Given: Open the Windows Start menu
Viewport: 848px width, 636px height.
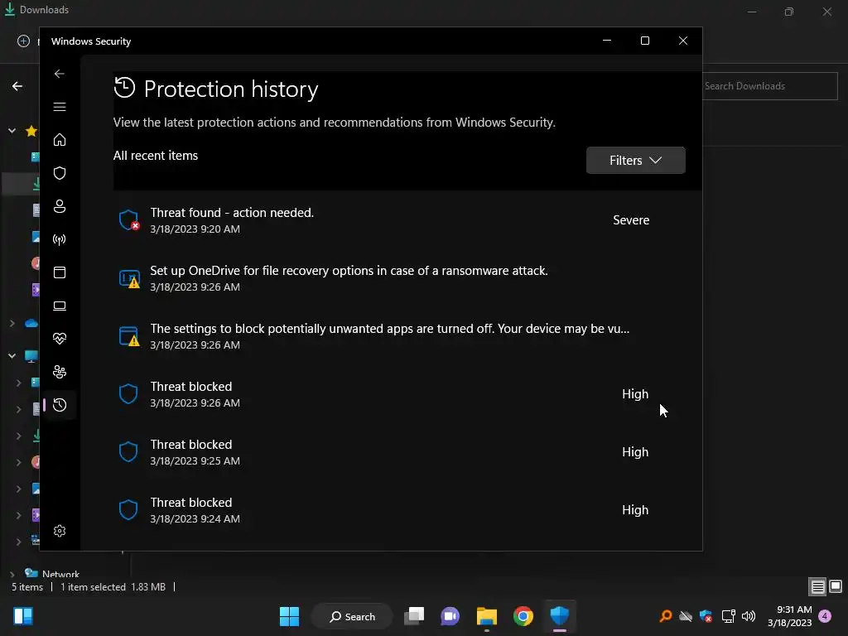Looking at the screenshot, I should coord(289,616).
